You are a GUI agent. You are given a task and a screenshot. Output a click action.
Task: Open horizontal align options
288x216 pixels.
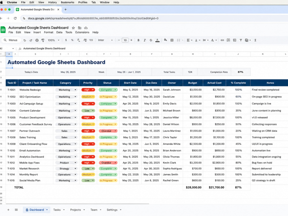pos(190,40)
